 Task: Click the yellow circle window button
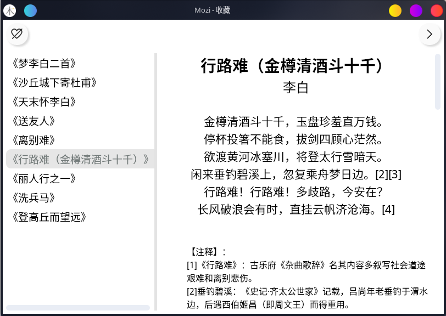[395, 11]
